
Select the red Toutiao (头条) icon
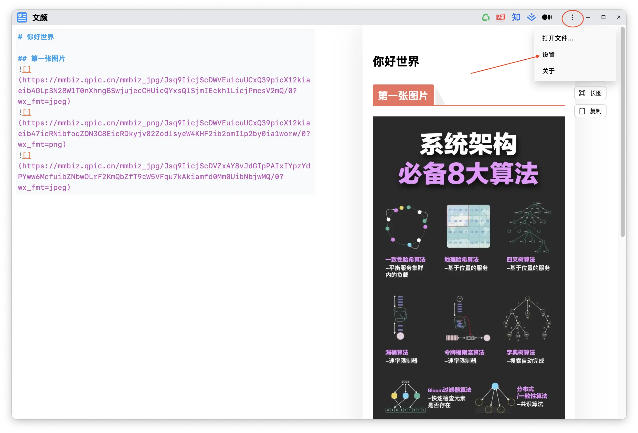(501, 18)
